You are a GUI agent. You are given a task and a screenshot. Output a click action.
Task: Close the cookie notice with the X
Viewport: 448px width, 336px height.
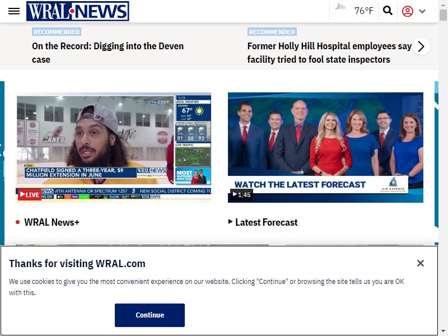point(421,263)
